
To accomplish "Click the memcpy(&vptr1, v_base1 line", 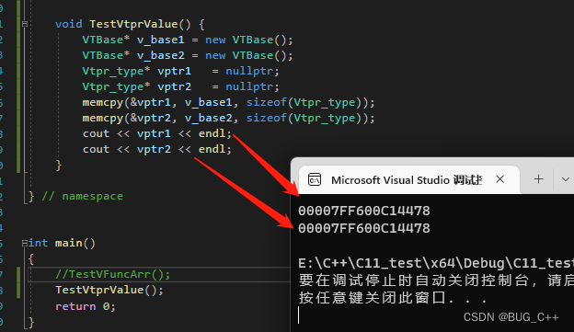I will [229, 102].
